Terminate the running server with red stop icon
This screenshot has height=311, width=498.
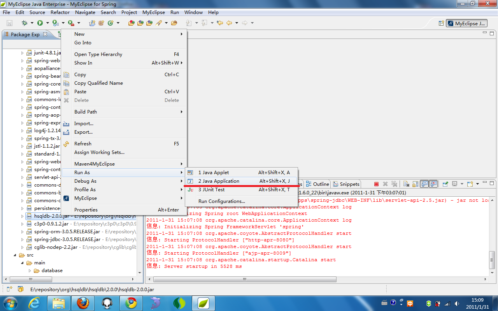coord(376,184)
